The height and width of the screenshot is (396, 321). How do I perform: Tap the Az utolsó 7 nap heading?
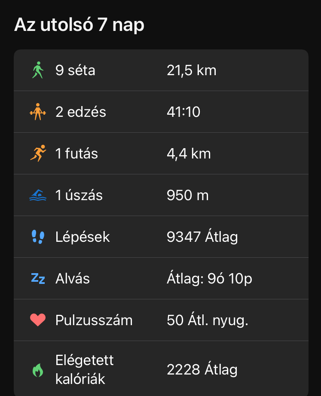pos(79,25)
